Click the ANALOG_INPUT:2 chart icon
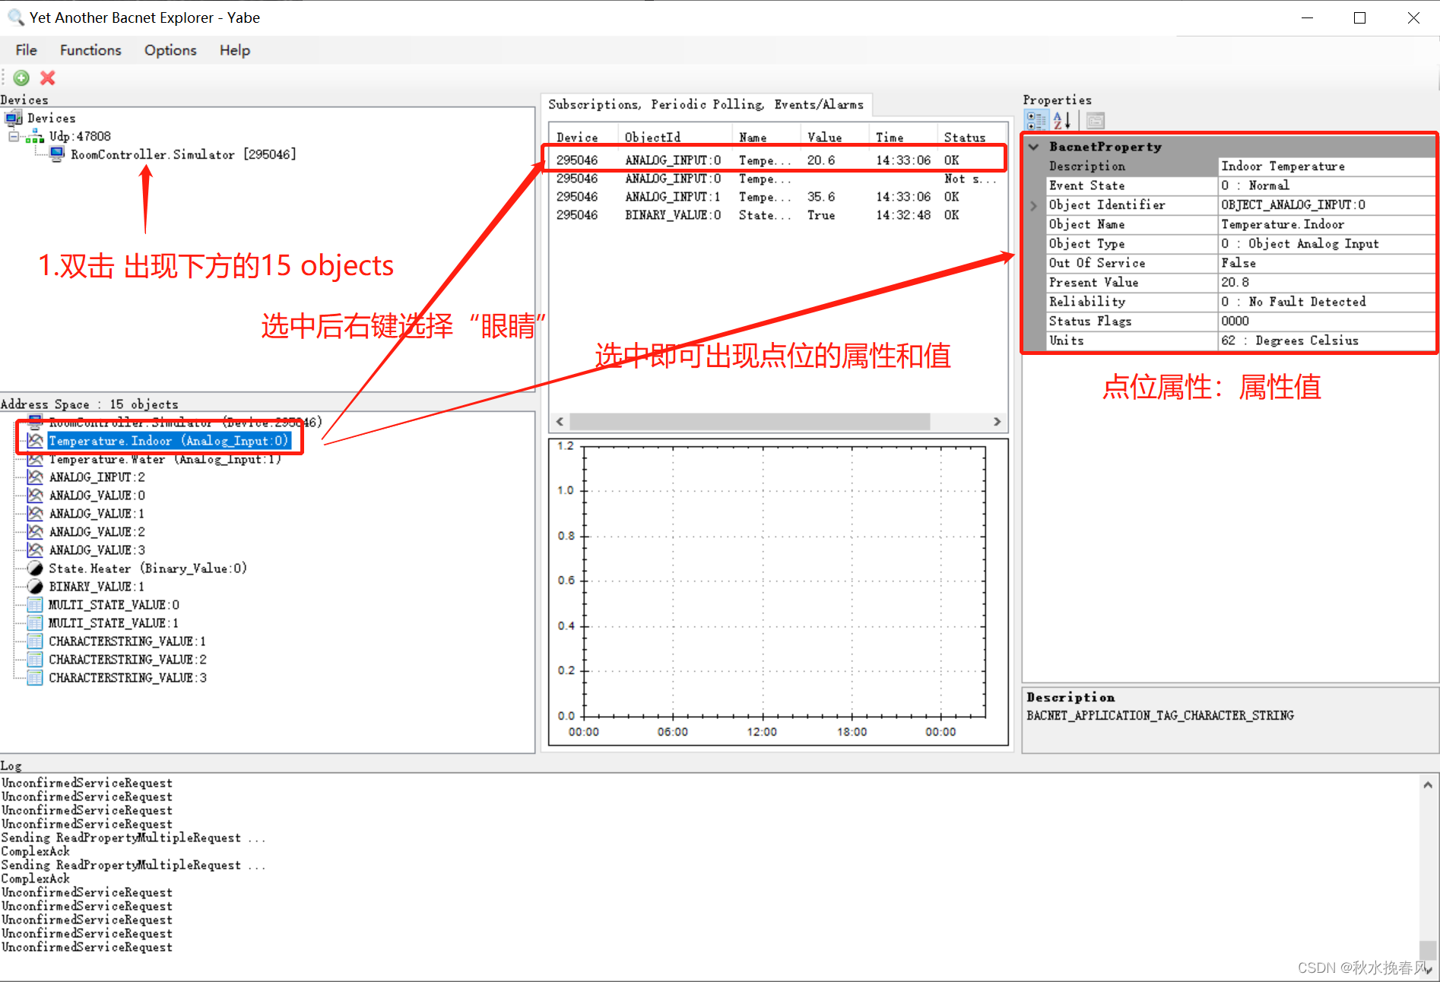1440x982 pixels. 35,477
